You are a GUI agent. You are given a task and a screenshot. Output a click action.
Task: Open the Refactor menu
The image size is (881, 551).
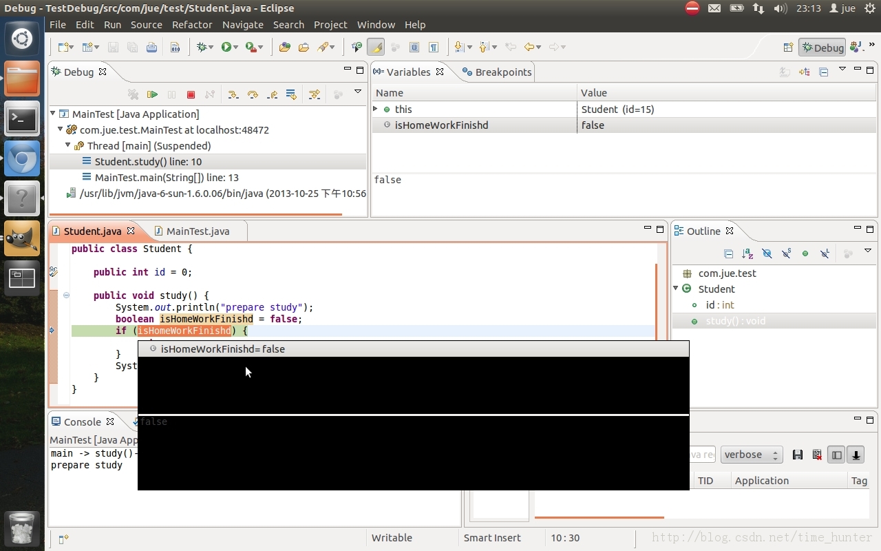click(x=192, y=25)
